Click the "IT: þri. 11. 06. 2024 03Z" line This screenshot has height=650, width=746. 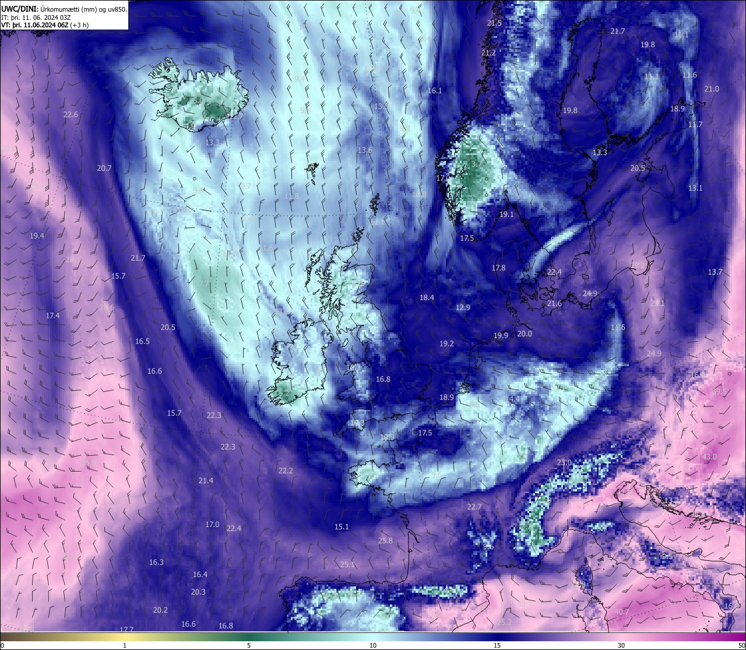(x=36, y=17)
